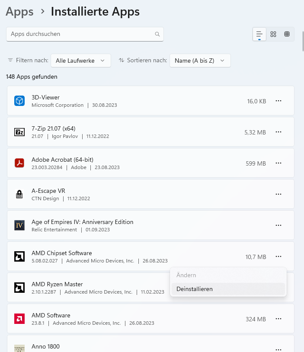Select Deinstallieren from the context menu

coord(228,289)
